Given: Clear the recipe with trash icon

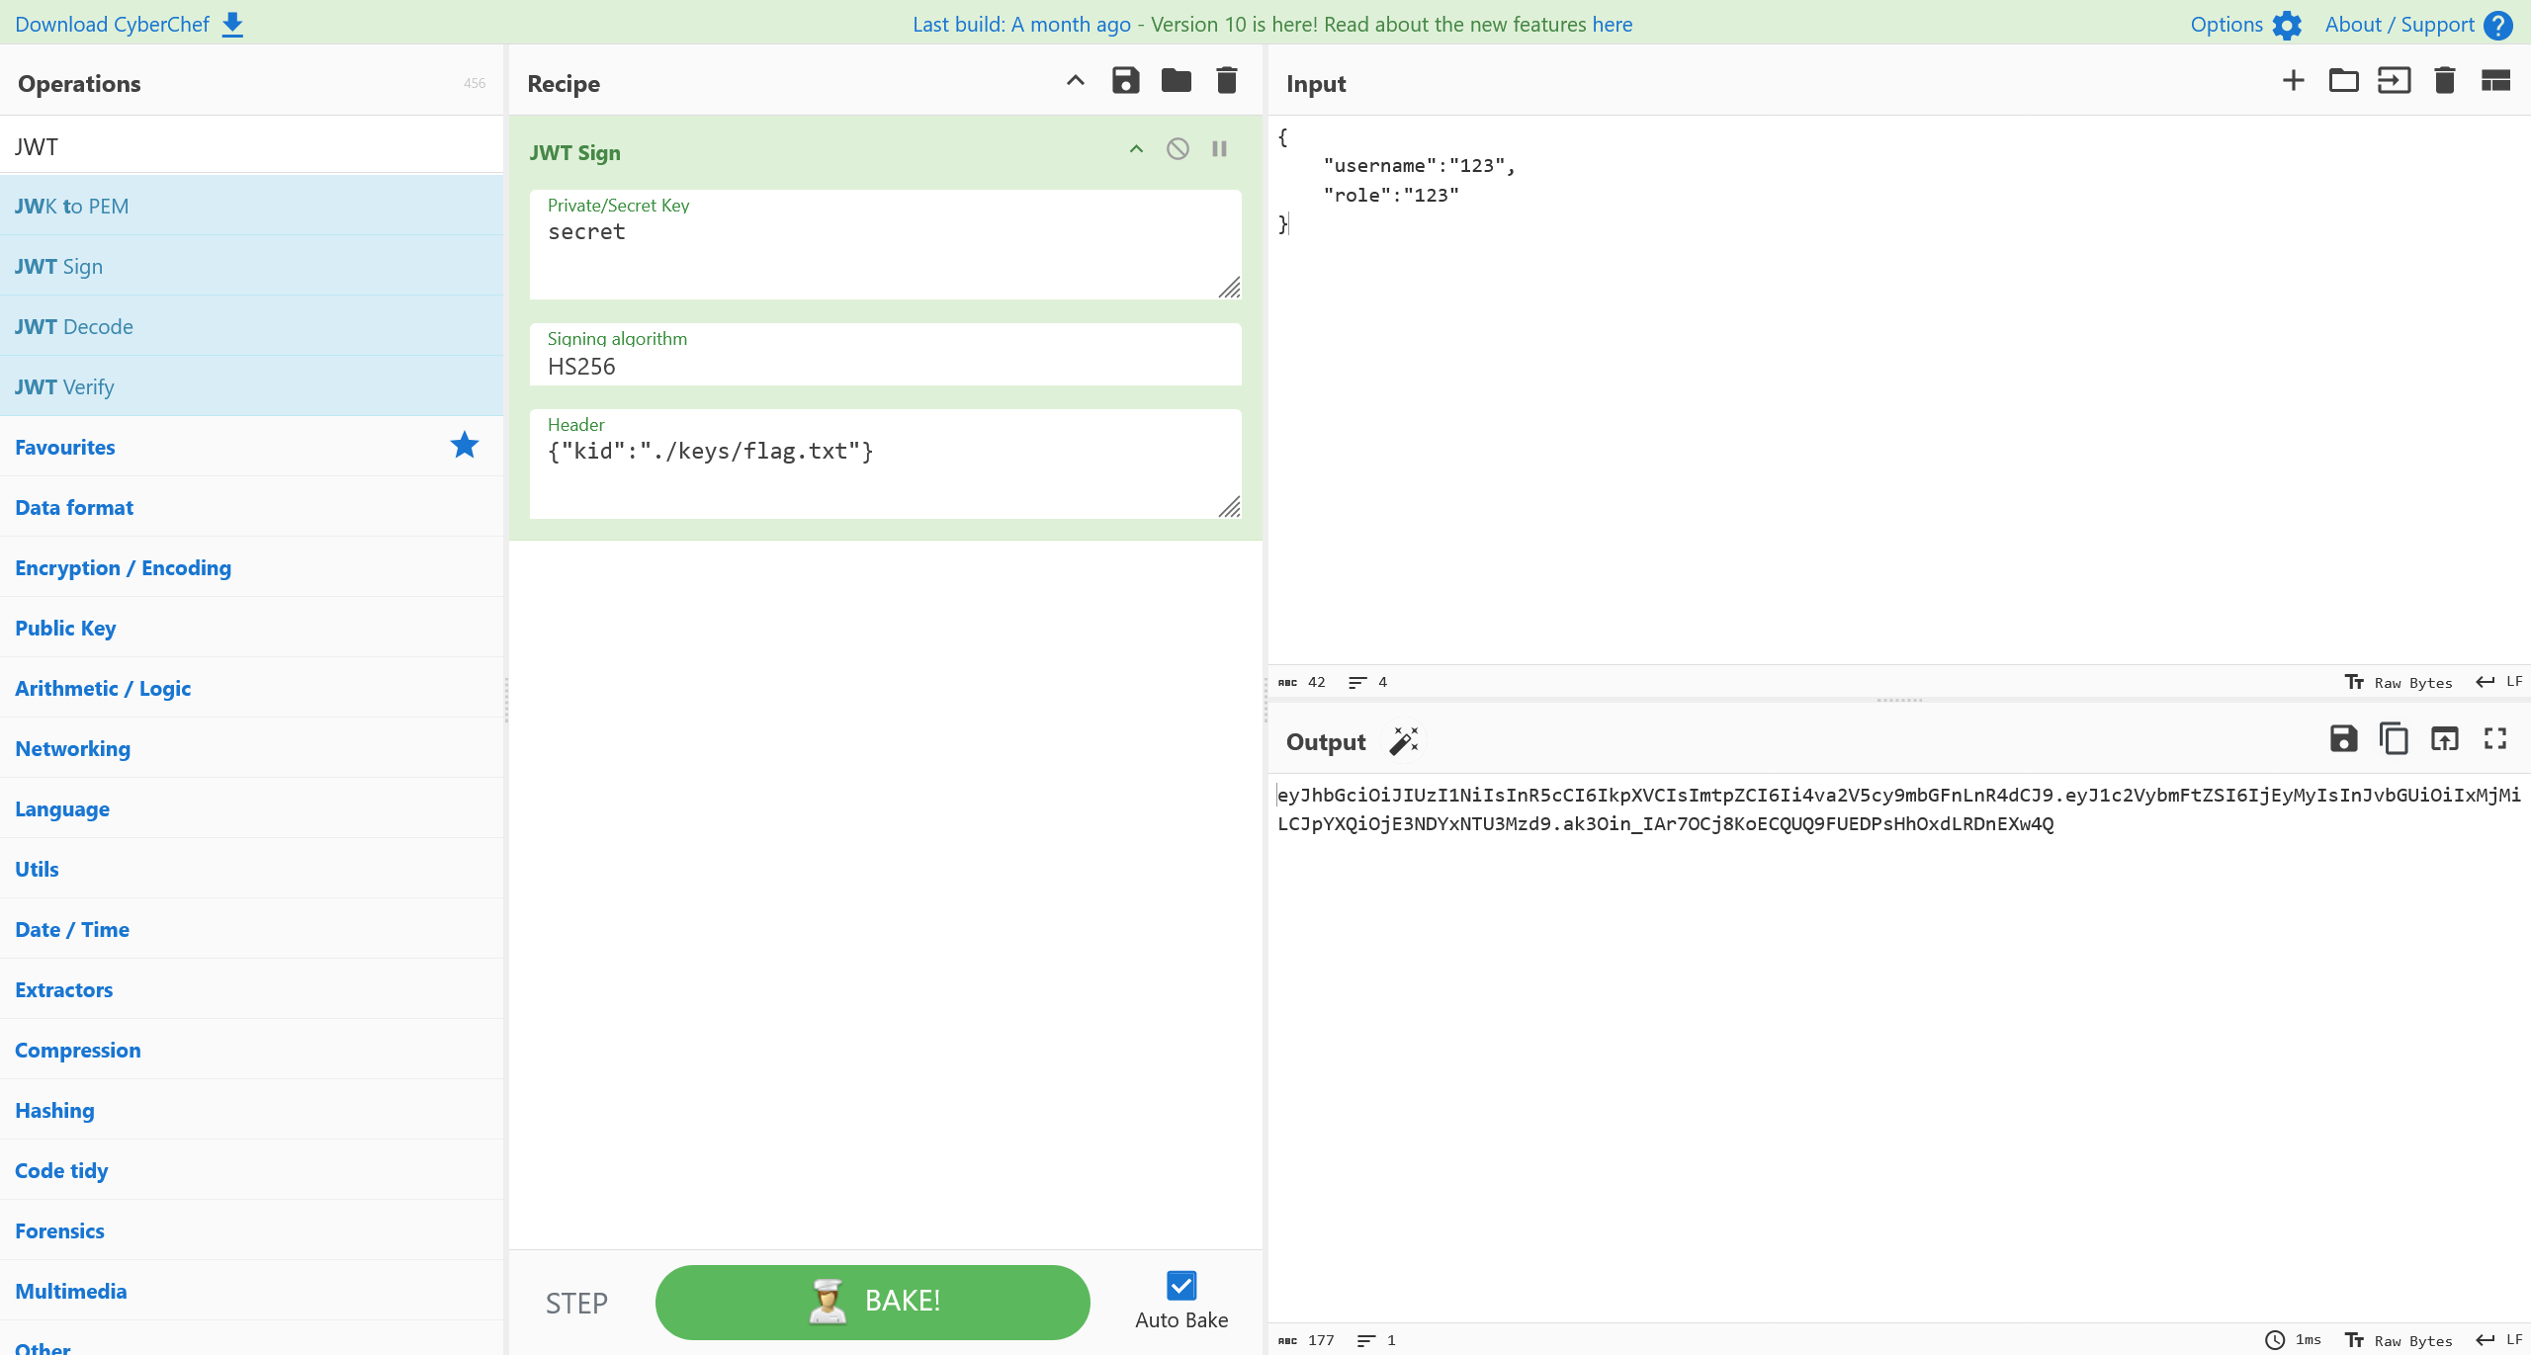Looking at the screenshot, I should tap(1227, 81).
